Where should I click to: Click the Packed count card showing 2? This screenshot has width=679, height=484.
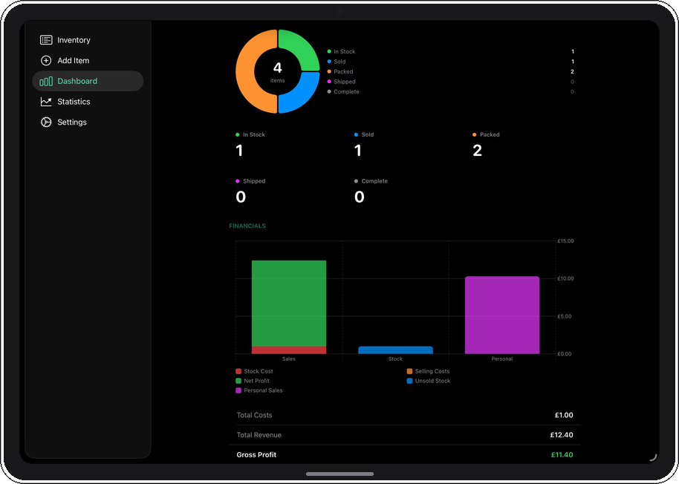486,145
